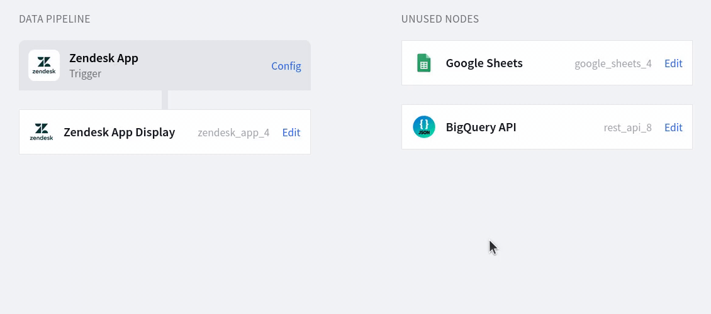Screen dimensions: 711x314
Task: Edit the BigQuery API node
Action: [x=673, y=127]
